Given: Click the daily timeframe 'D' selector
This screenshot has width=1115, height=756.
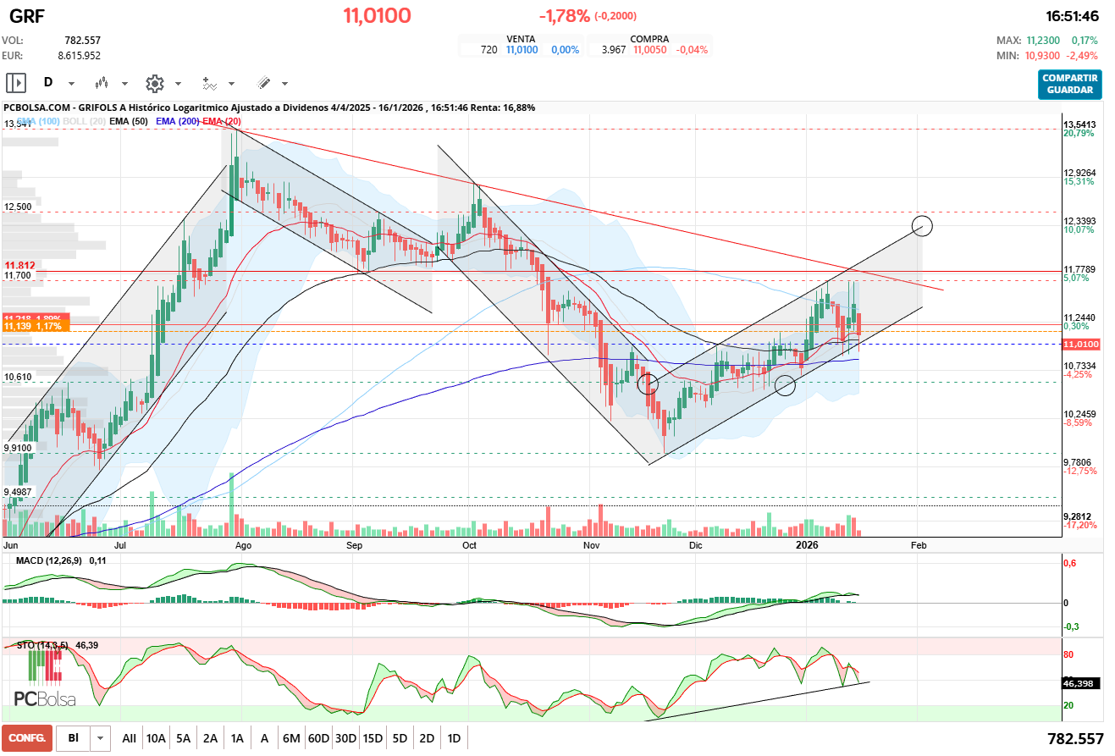Looking at the screenshot, I should click(x=48, y=83).
